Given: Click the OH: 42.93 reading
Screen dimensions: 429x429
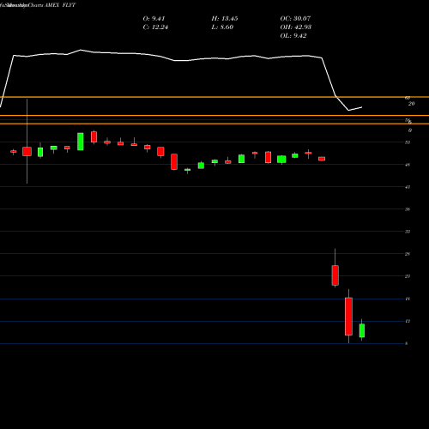Looking at the screenshot, I should tap(296, 27).
